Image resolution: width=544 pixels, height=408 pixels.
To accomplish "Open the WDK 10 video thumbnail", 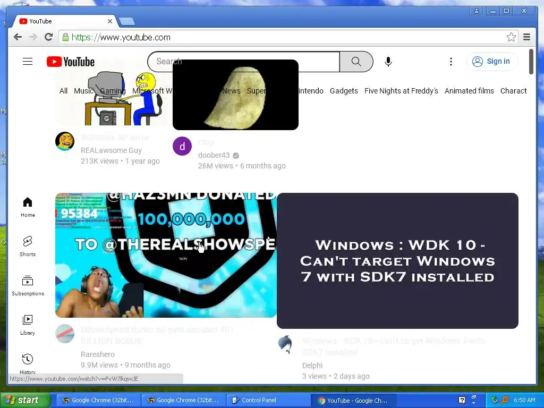I will [x=397, y=261].
